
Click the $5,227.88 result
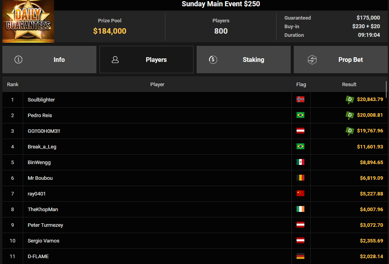tap(371, 193)
